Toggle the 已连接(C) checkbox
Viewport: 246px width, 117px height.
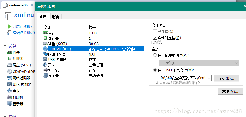[155, 31]
